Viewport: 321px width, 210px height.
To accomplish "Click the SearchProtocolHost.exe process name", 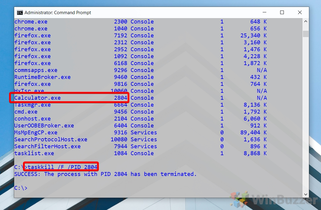I will (51, 139).
